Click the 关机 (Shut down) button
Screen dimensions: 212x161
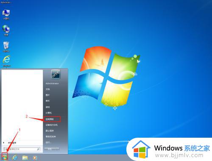click(50, 149)
